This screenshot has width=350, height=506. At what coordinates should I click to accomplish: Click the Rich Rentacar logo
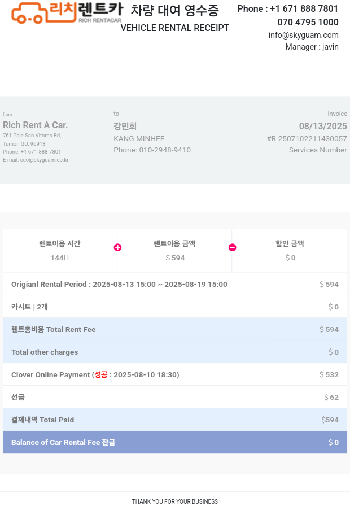pyautogui.click(x=67, y=12)
